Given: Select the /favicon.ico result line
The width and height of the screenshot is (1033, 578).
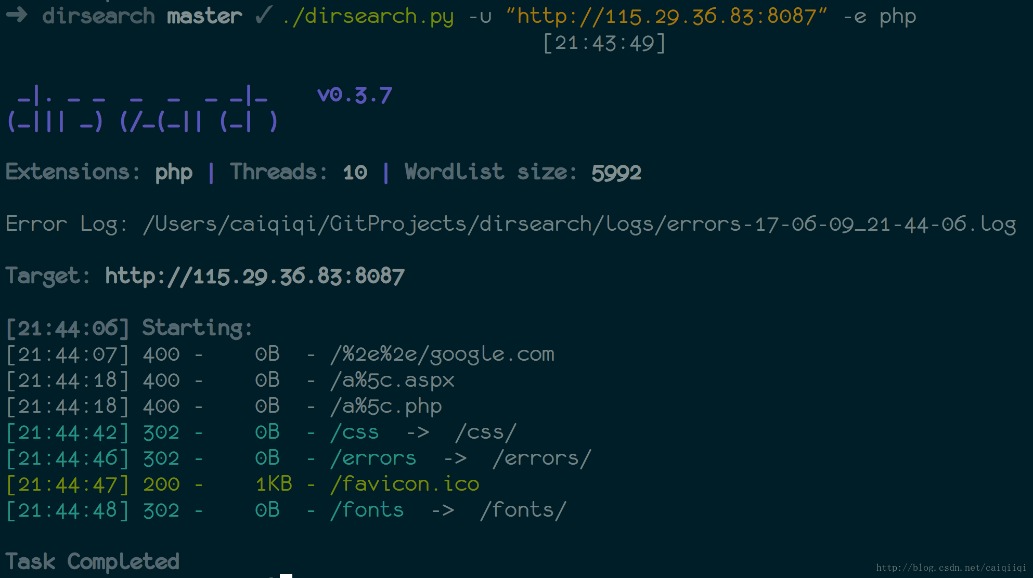Looking at the screenshot, I should click(242, 484).
